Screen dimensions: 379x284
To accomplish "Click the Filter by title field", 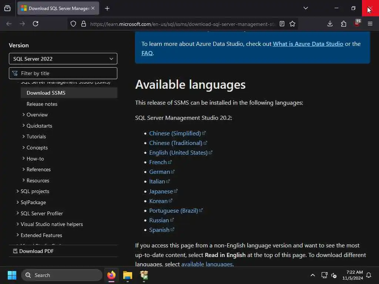I will (x=63, y=73).
